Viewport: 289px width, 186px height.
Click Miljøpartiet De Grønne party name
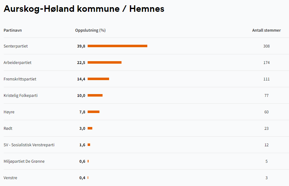[24, 161]
